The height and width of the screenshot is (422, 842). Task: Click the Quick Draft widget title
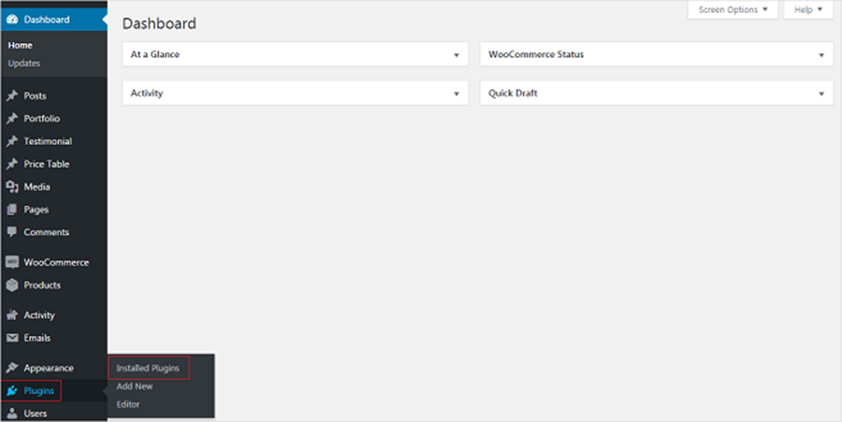click(x=513, y=93)
